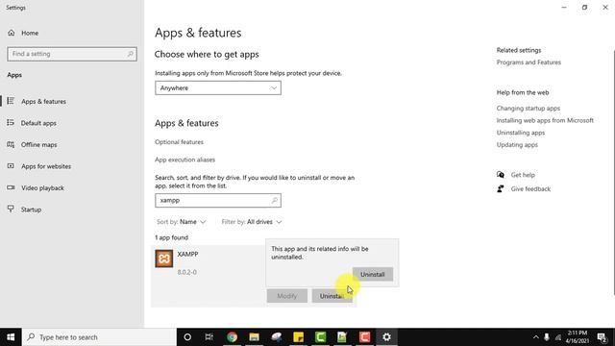Select the XAMPP app name entry
Viewport: 615px width, 346px height.
187,254
